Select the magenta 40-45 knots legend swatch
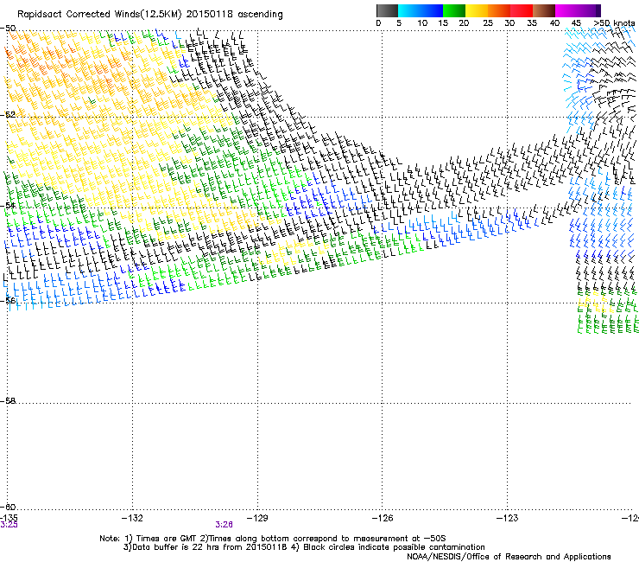Viewport: 639px width, 562px height. pos(566,10)
